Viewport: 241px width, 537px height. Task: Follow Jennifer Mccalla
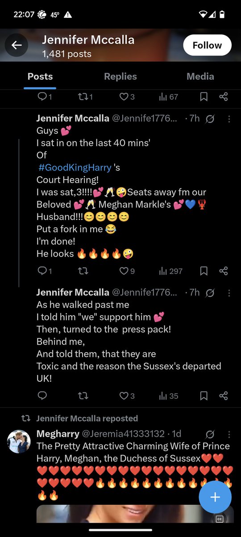click(207, 45)
